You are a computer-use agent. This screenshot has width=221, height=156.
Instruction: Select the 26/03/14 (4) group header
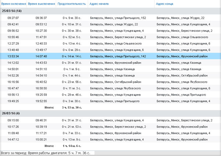pyautogui.click(x=110, y=113)
